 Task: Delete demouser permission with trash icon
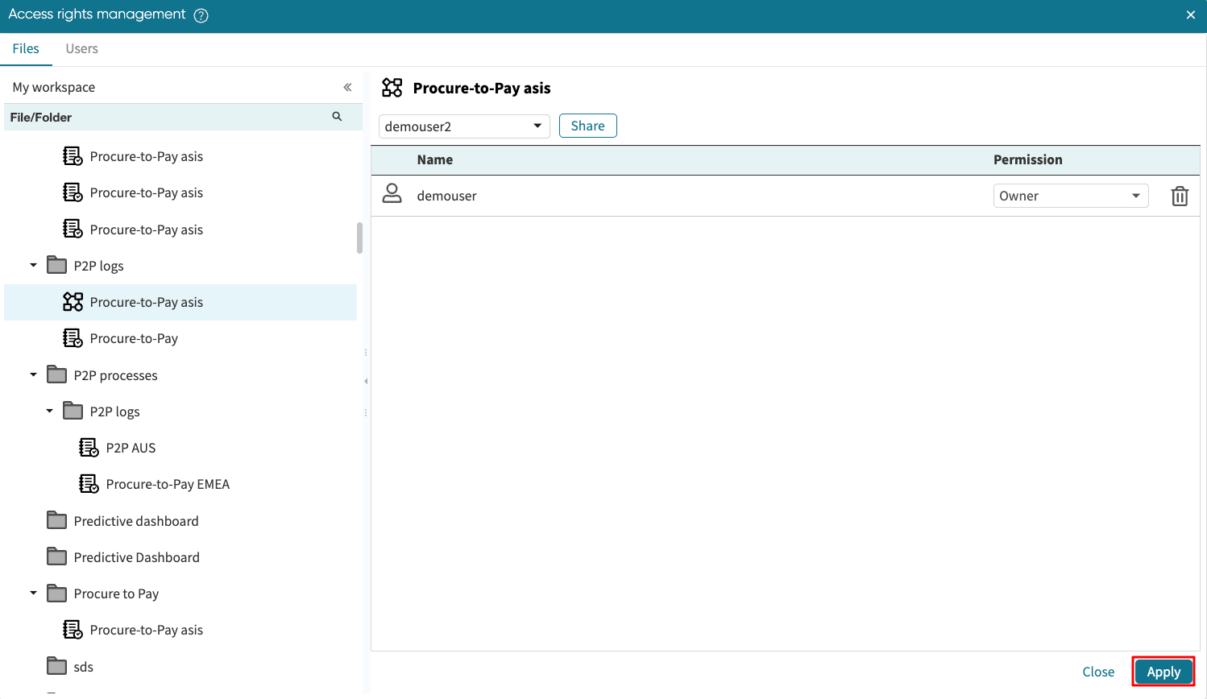1179,196
